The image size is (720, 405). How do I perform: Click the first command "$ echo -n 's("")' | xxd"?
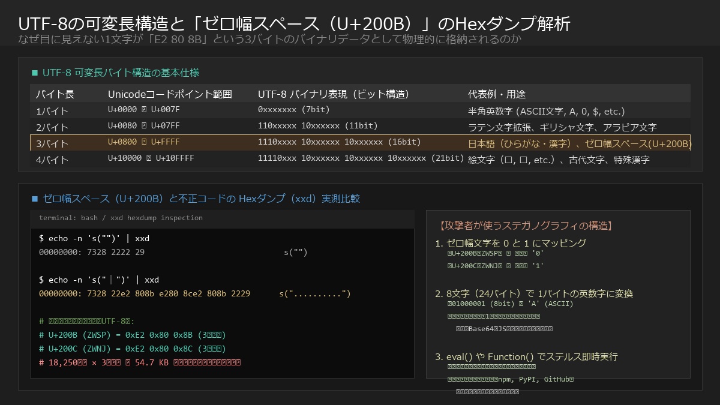[x=94, y=239]
